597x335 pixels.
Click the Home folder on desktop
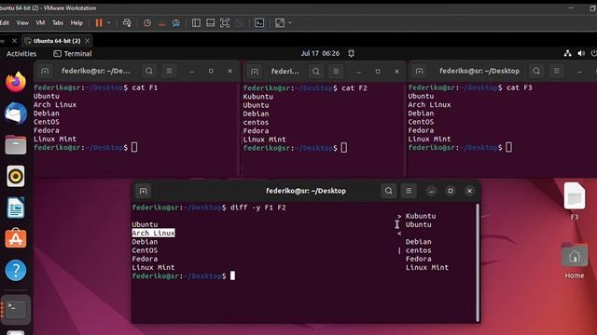[575, 261]
